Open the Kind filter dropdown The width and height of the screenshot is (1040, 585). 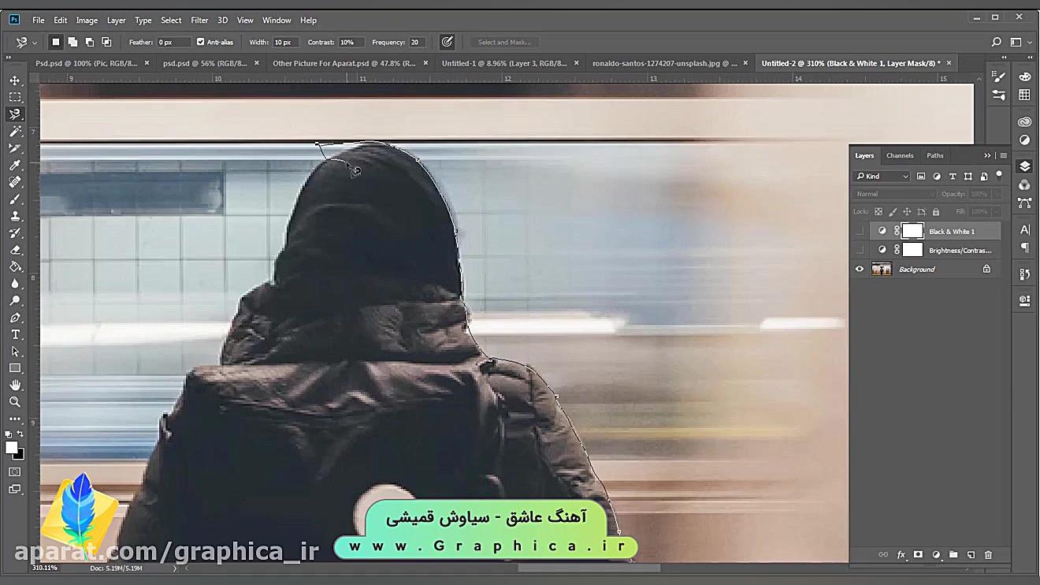[881, 177]
